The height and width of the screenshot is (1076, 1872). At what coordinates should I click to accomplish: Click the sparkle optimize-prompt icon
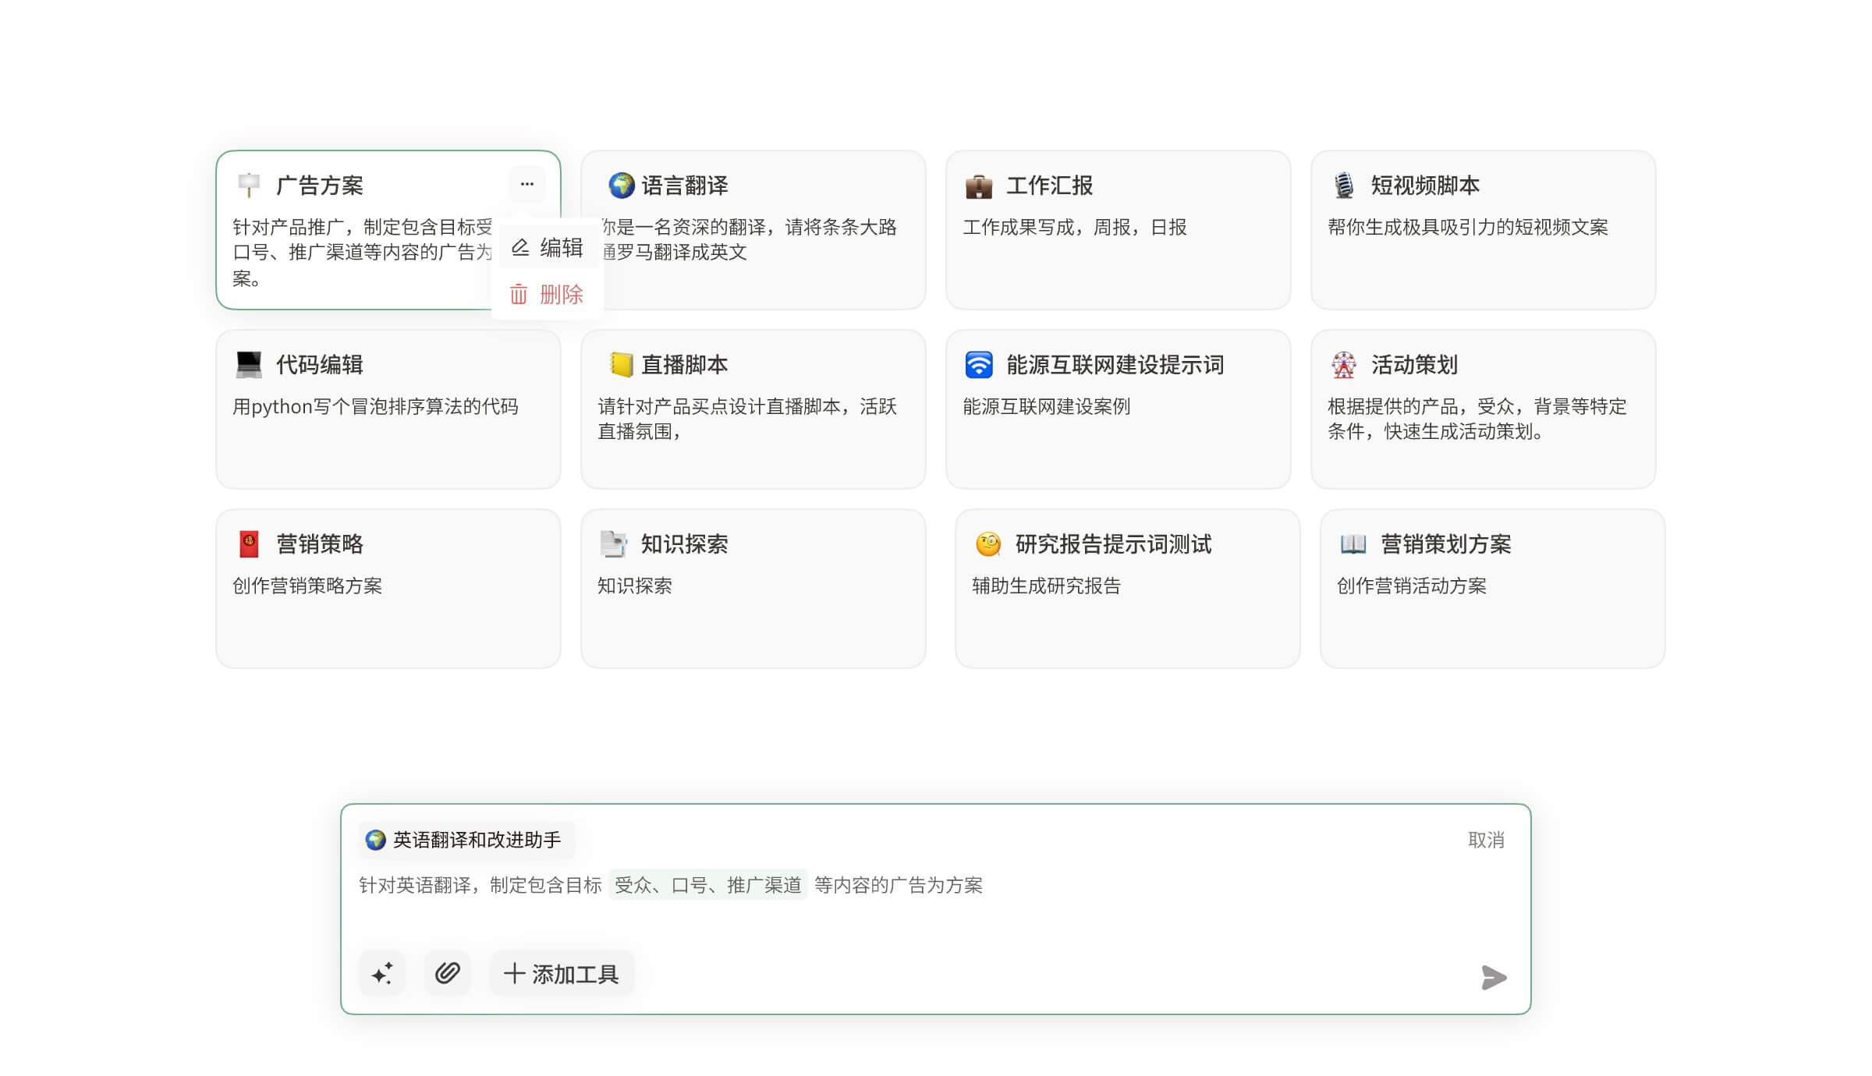382,973
